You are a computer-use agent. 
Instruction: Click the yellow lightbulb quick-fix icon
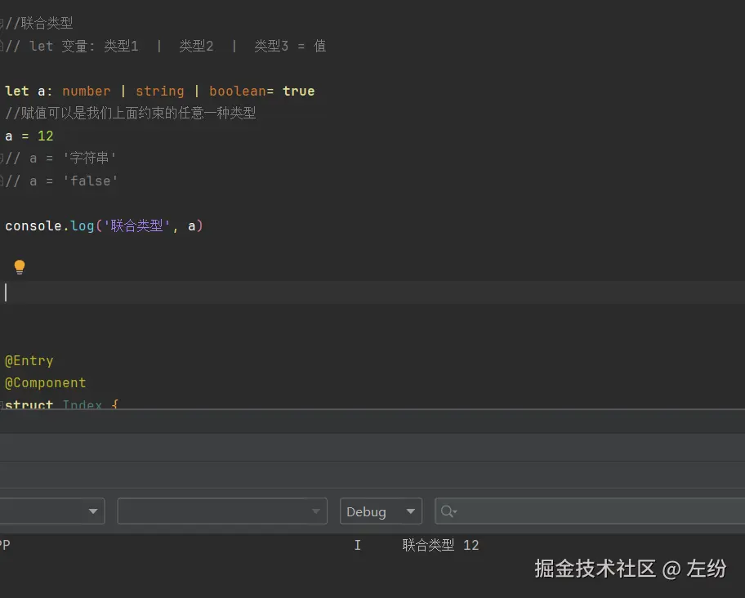tap(20, 267)
